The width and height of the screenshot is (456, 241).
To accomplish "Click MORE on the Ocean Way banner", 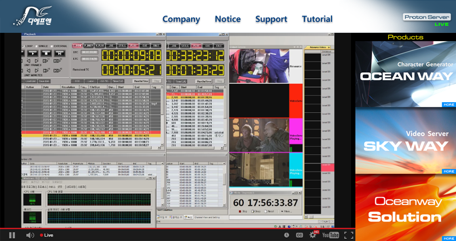I will (449, 104).
